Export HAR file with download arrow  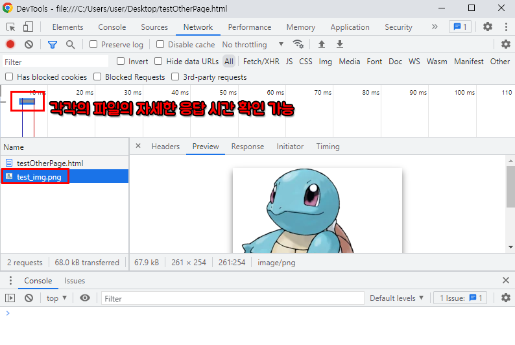[340, 44]
